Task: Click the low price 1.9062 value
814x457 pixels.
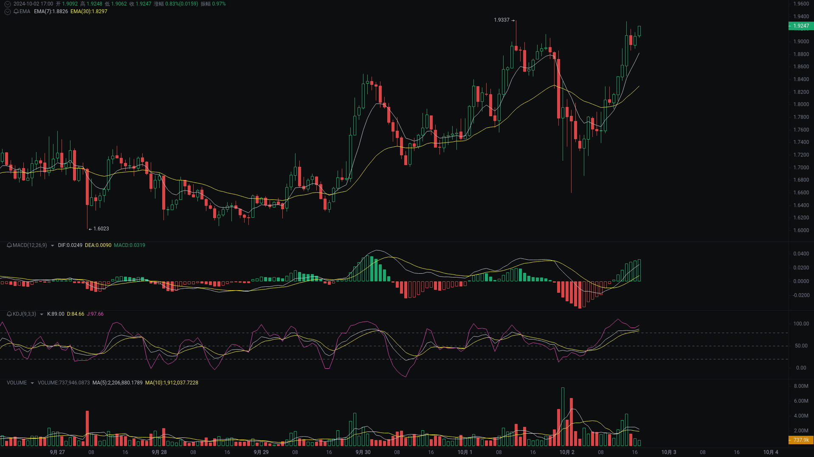Action: (119, 4)
